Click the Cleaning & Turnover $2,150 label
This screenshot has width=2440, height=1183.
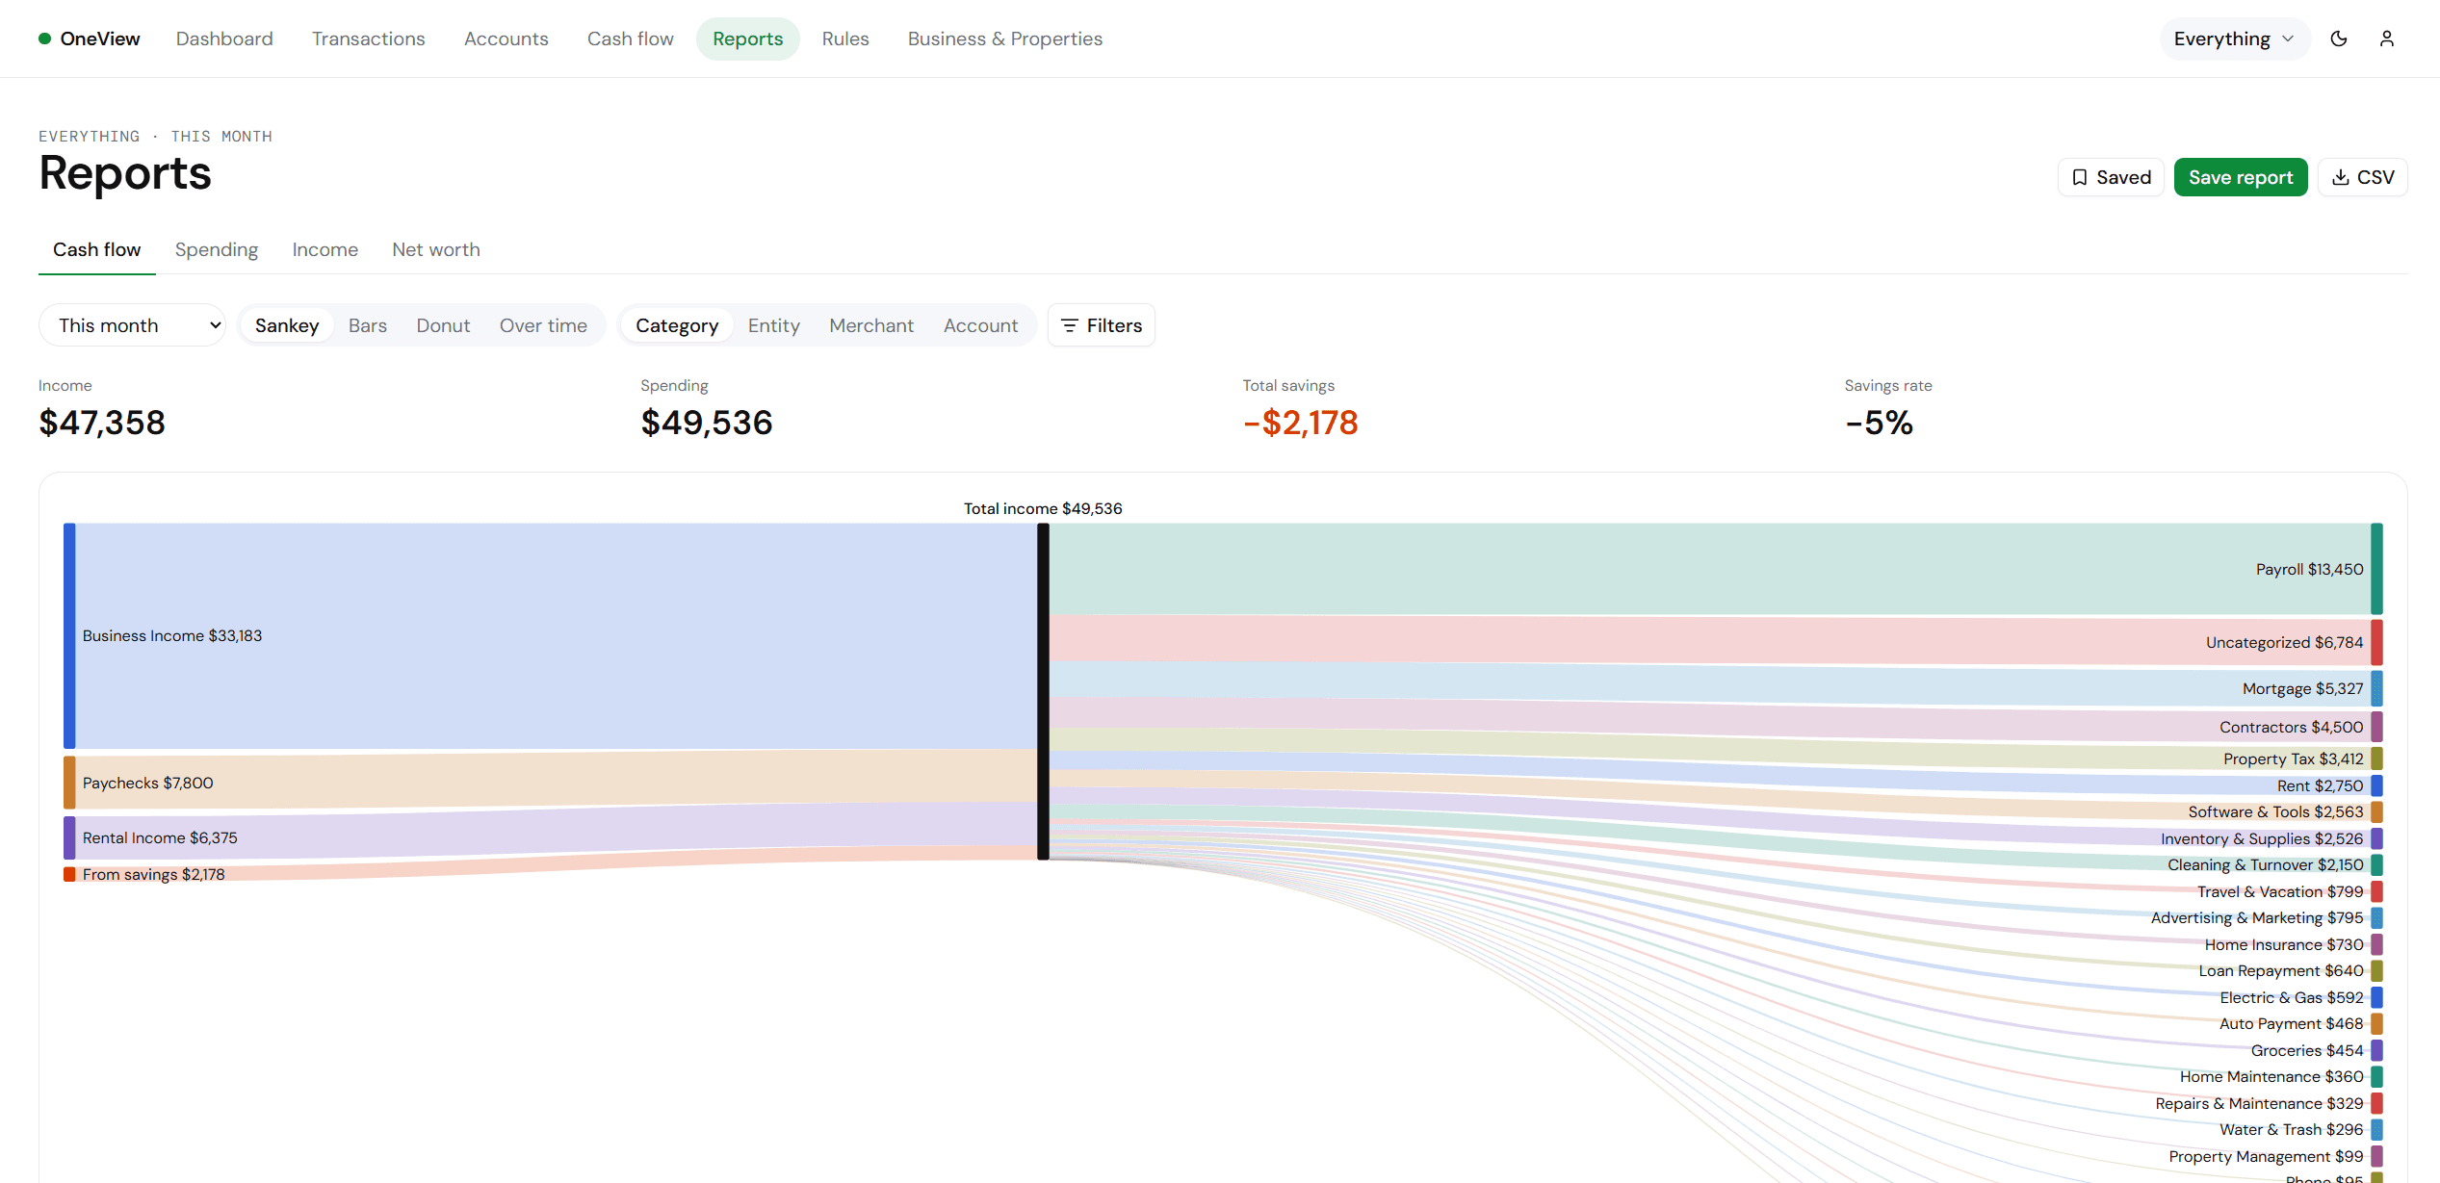pyautogui.click(x=2265, y=864)
